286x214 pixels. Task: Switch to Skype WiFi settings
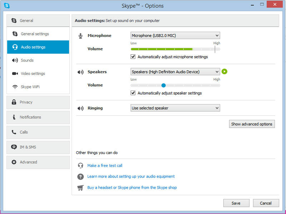click(x=38, y=87)
